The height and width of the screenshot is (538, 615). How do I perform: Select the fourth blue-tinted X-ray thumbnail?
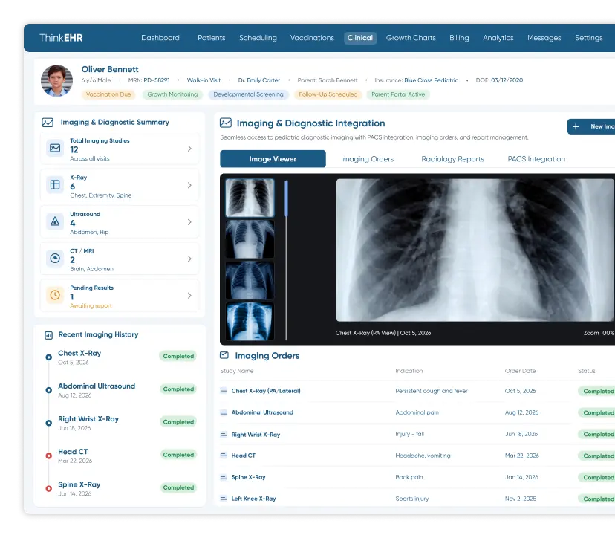[250, 321]
